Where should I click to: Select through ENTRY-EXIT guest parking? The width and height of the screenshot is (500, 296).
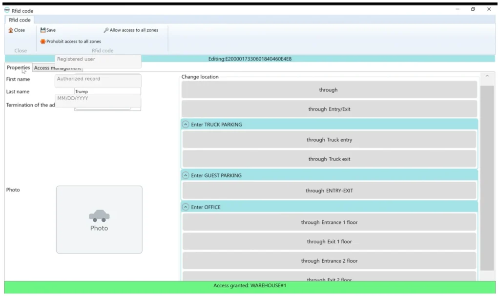point(329,191)
